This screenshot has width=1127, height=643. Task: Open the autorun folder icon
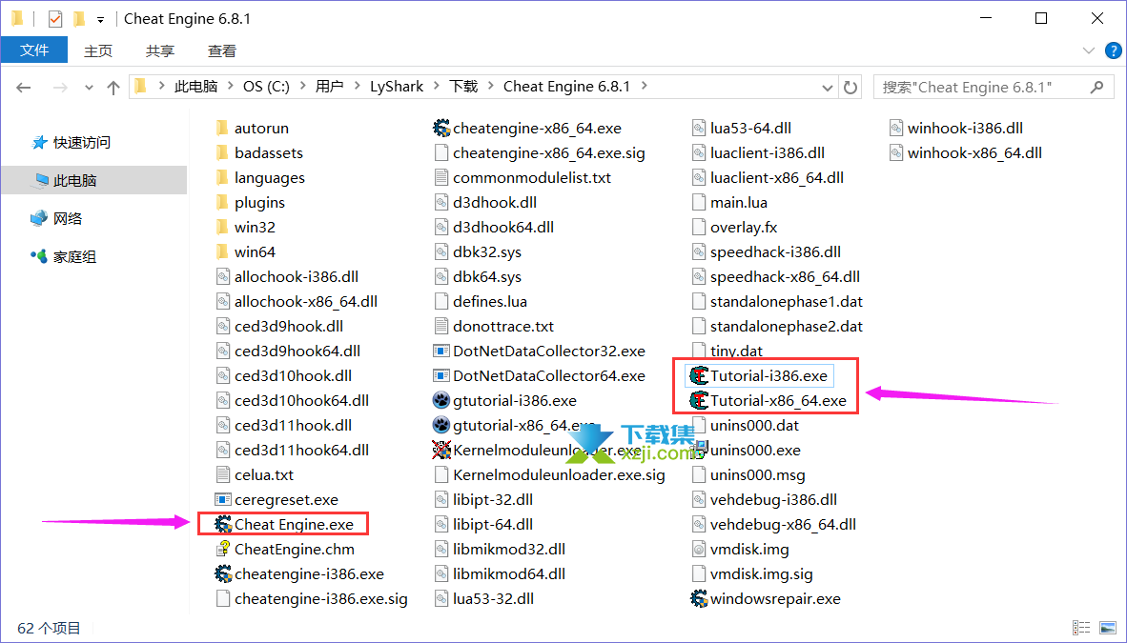(223, 128)
